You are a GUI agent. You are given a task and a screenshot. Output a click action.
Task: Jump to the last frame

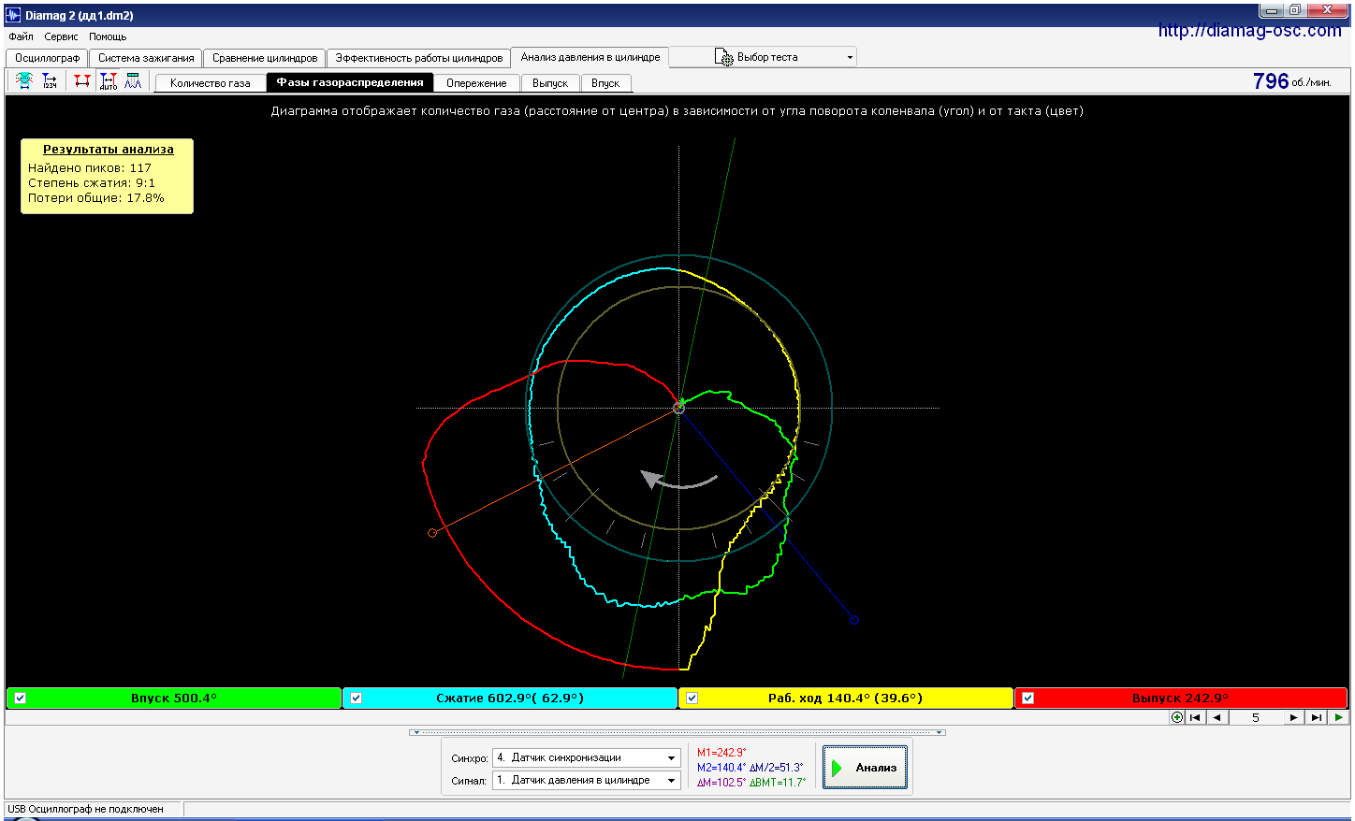(1316, 717)
